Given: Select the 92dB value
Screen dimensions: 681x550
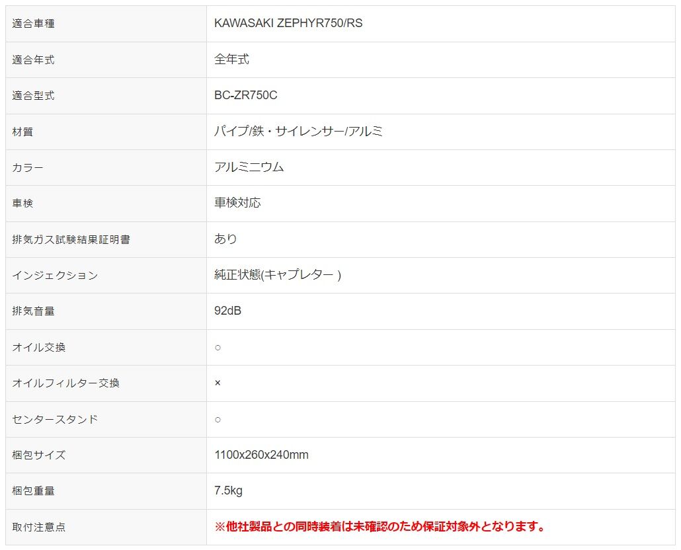Looking at the screenshot, I should 227,311.
